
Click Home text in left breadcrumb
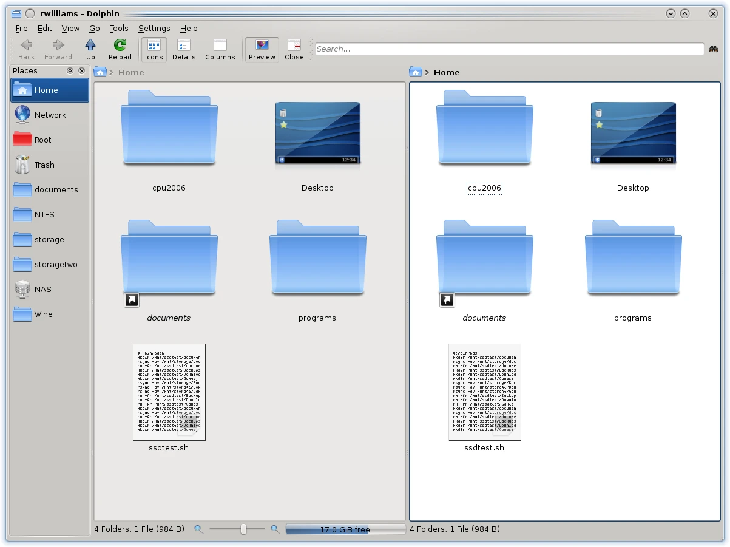pos(131,72)
